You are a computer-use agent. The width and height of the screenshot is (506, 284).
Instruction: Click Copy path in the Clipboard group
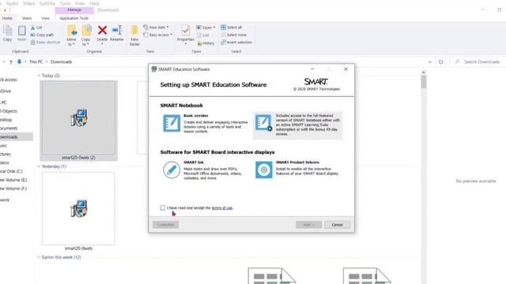tap(42, 35)
